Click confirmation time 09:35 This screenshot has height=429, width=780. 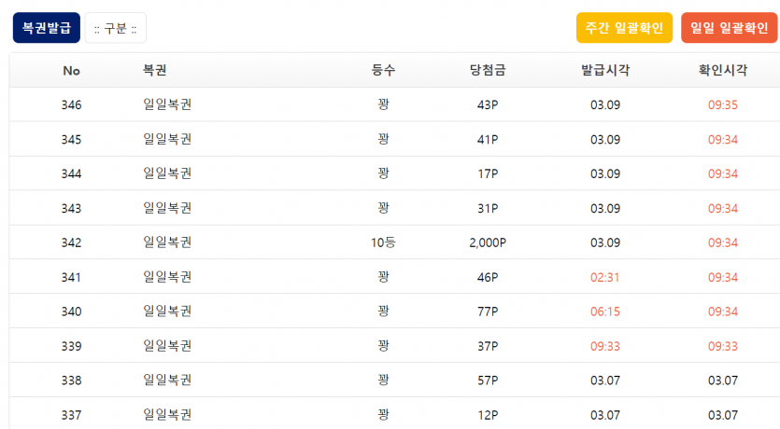(723, 104)
